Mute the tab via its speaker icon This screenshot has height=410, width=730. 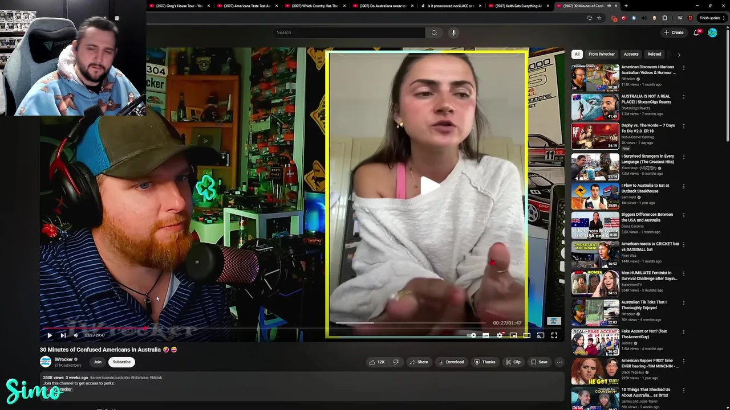[609, 6]
